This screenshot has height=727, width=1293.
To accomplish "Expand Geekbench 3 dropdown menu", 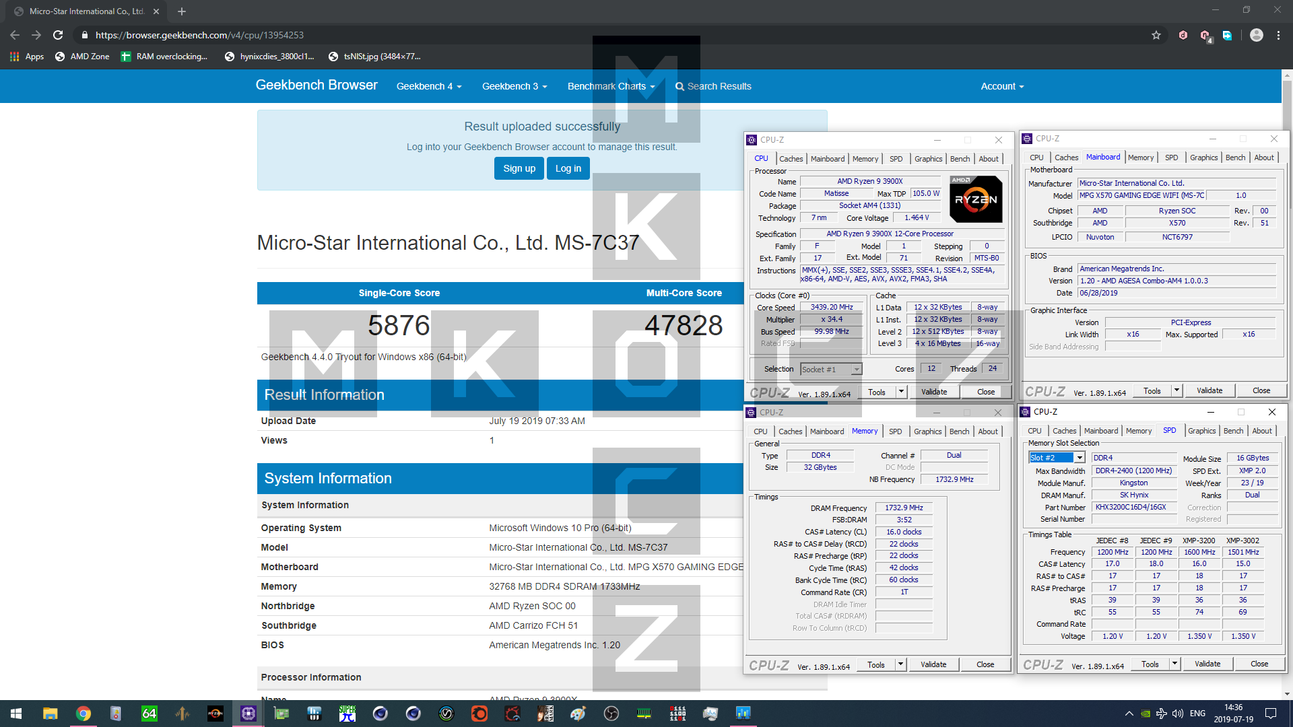I will coord(515,86).
